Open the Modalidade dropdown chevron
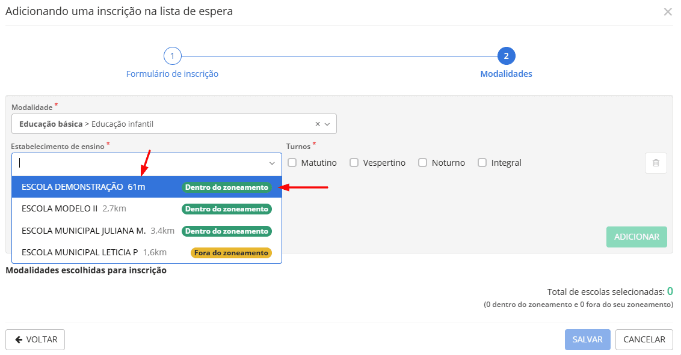 [328, 123]
